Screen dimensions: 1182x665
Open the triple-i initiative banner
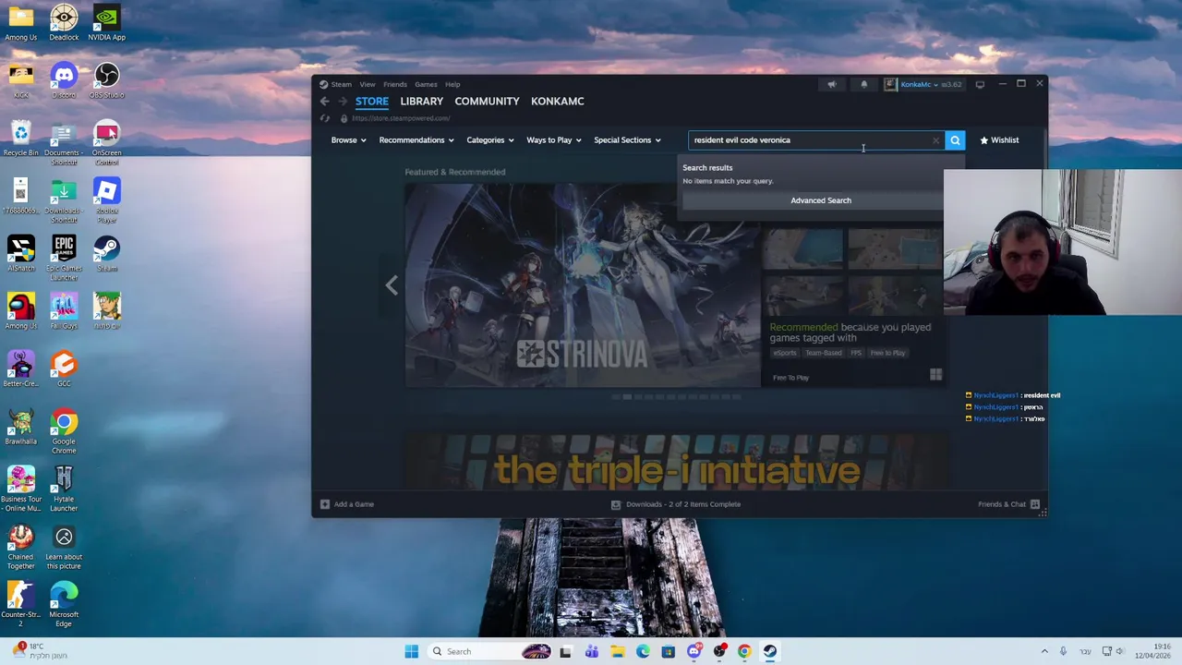tap(677, 461)
